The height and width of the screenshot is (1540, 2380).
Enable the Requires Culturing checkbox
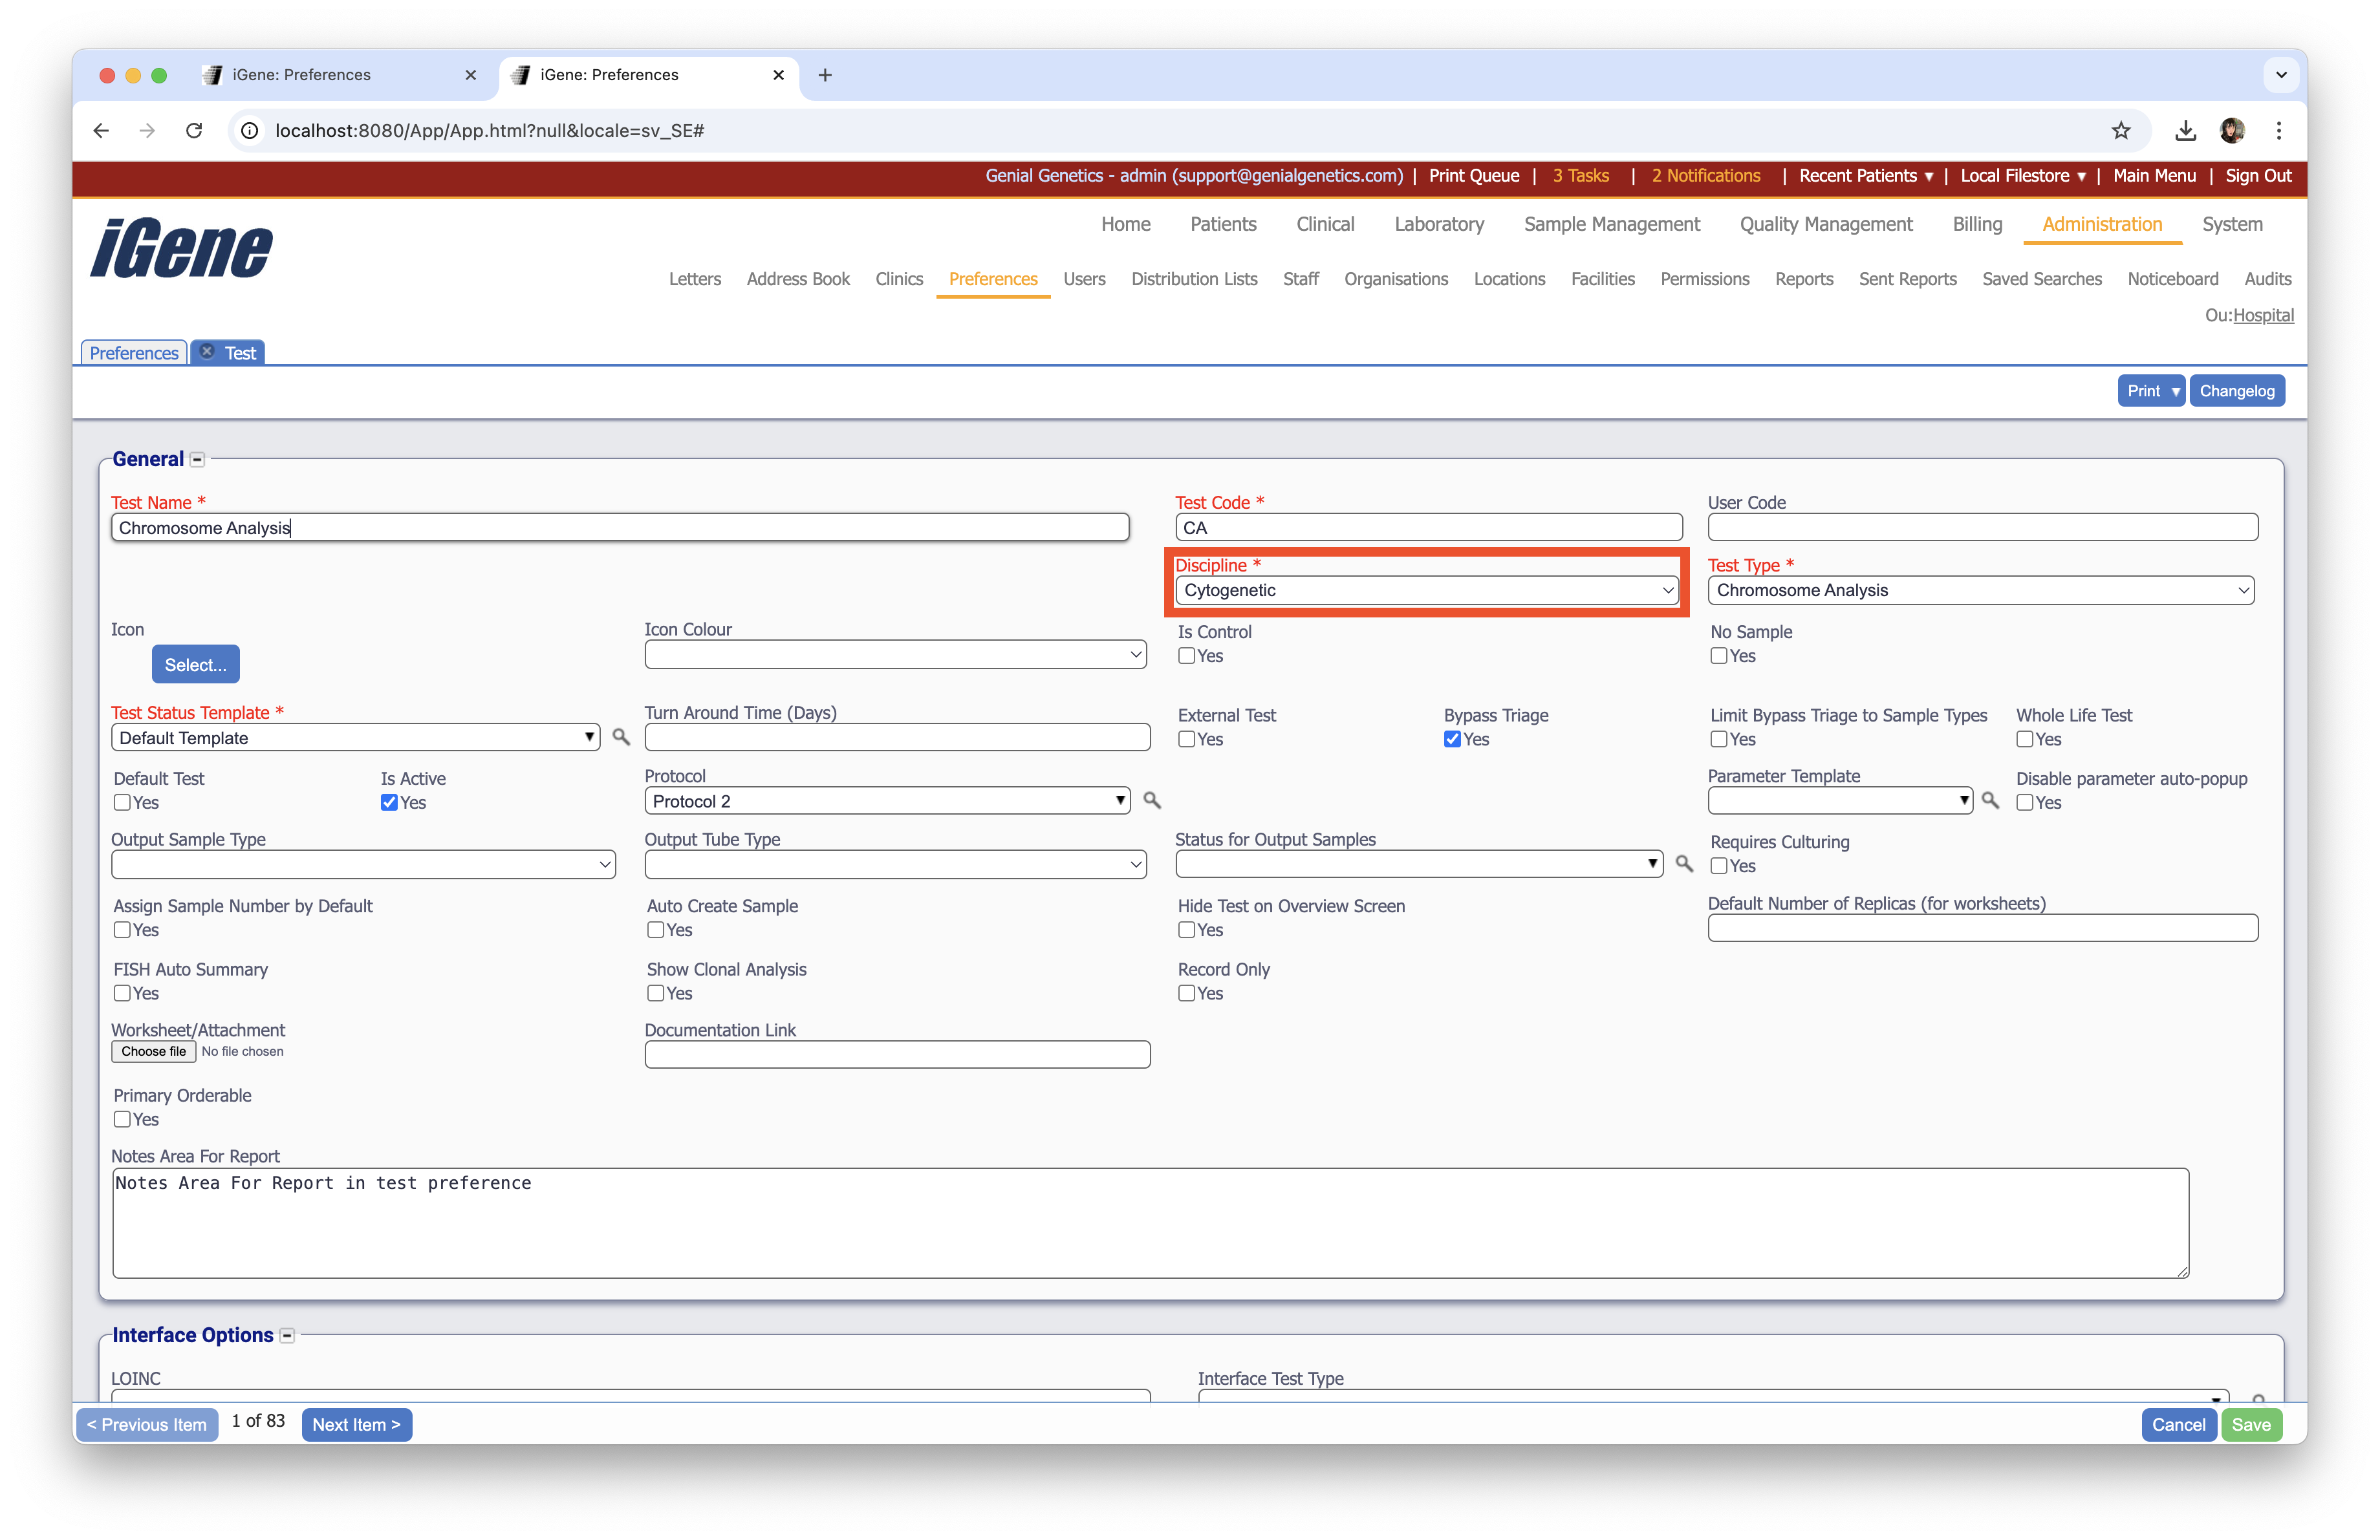[1719, 866]
